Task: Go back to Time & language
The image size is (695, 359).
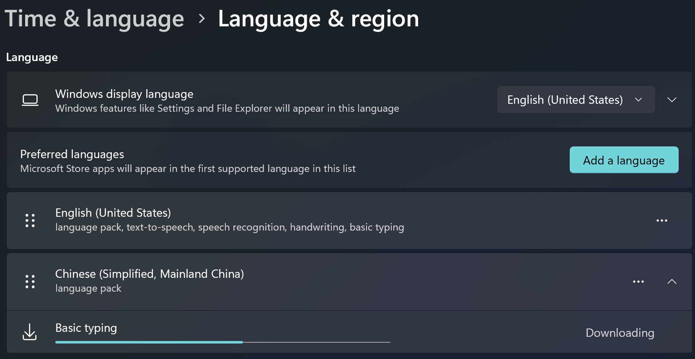Action: 94,19
